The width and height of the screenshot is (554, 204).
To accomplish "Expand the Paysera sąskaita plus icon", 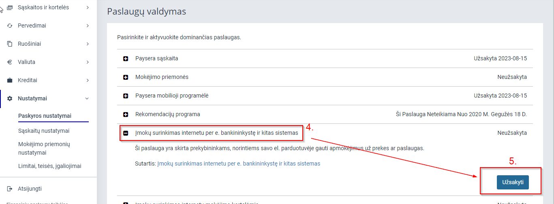I will (x=126, y=59).
